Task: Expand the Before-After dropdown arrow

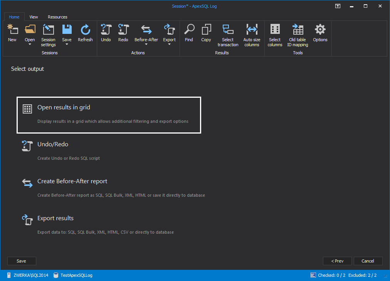Action: point(146,45)
